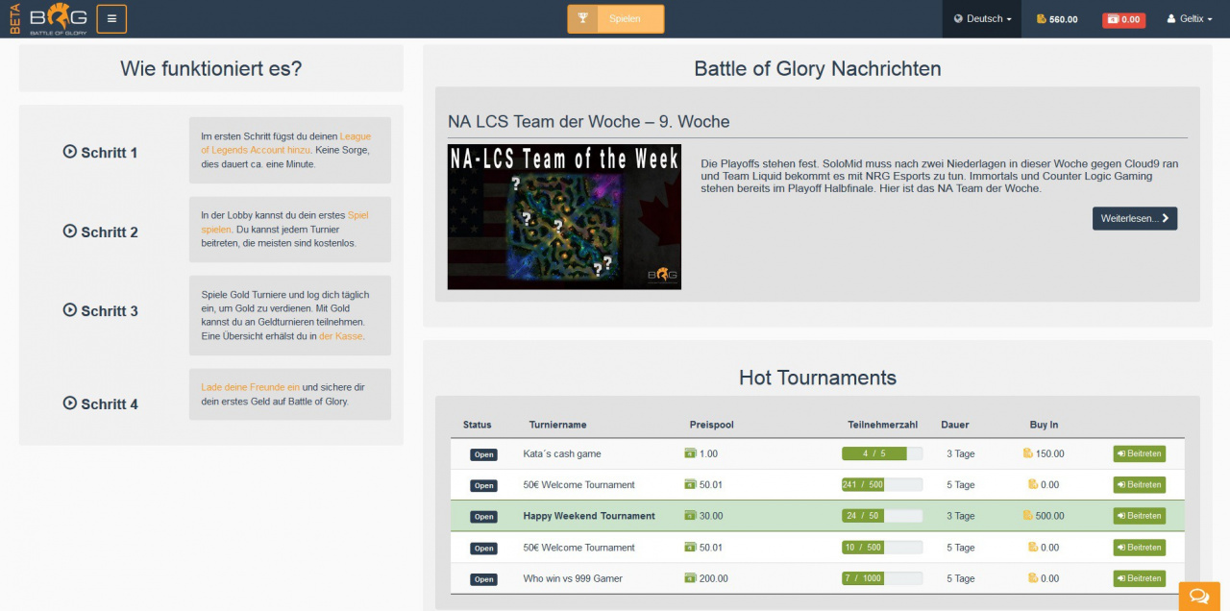Click the Weiterlesen button
The height and width of the screenshot is (611, 1230).
pyautogui.click(x=1135, y=218)
